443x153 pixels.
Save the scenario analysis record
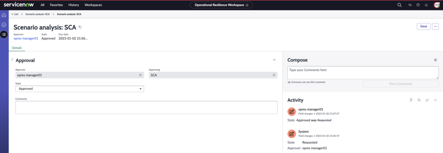pyautogui.click(x=424, y=26)
